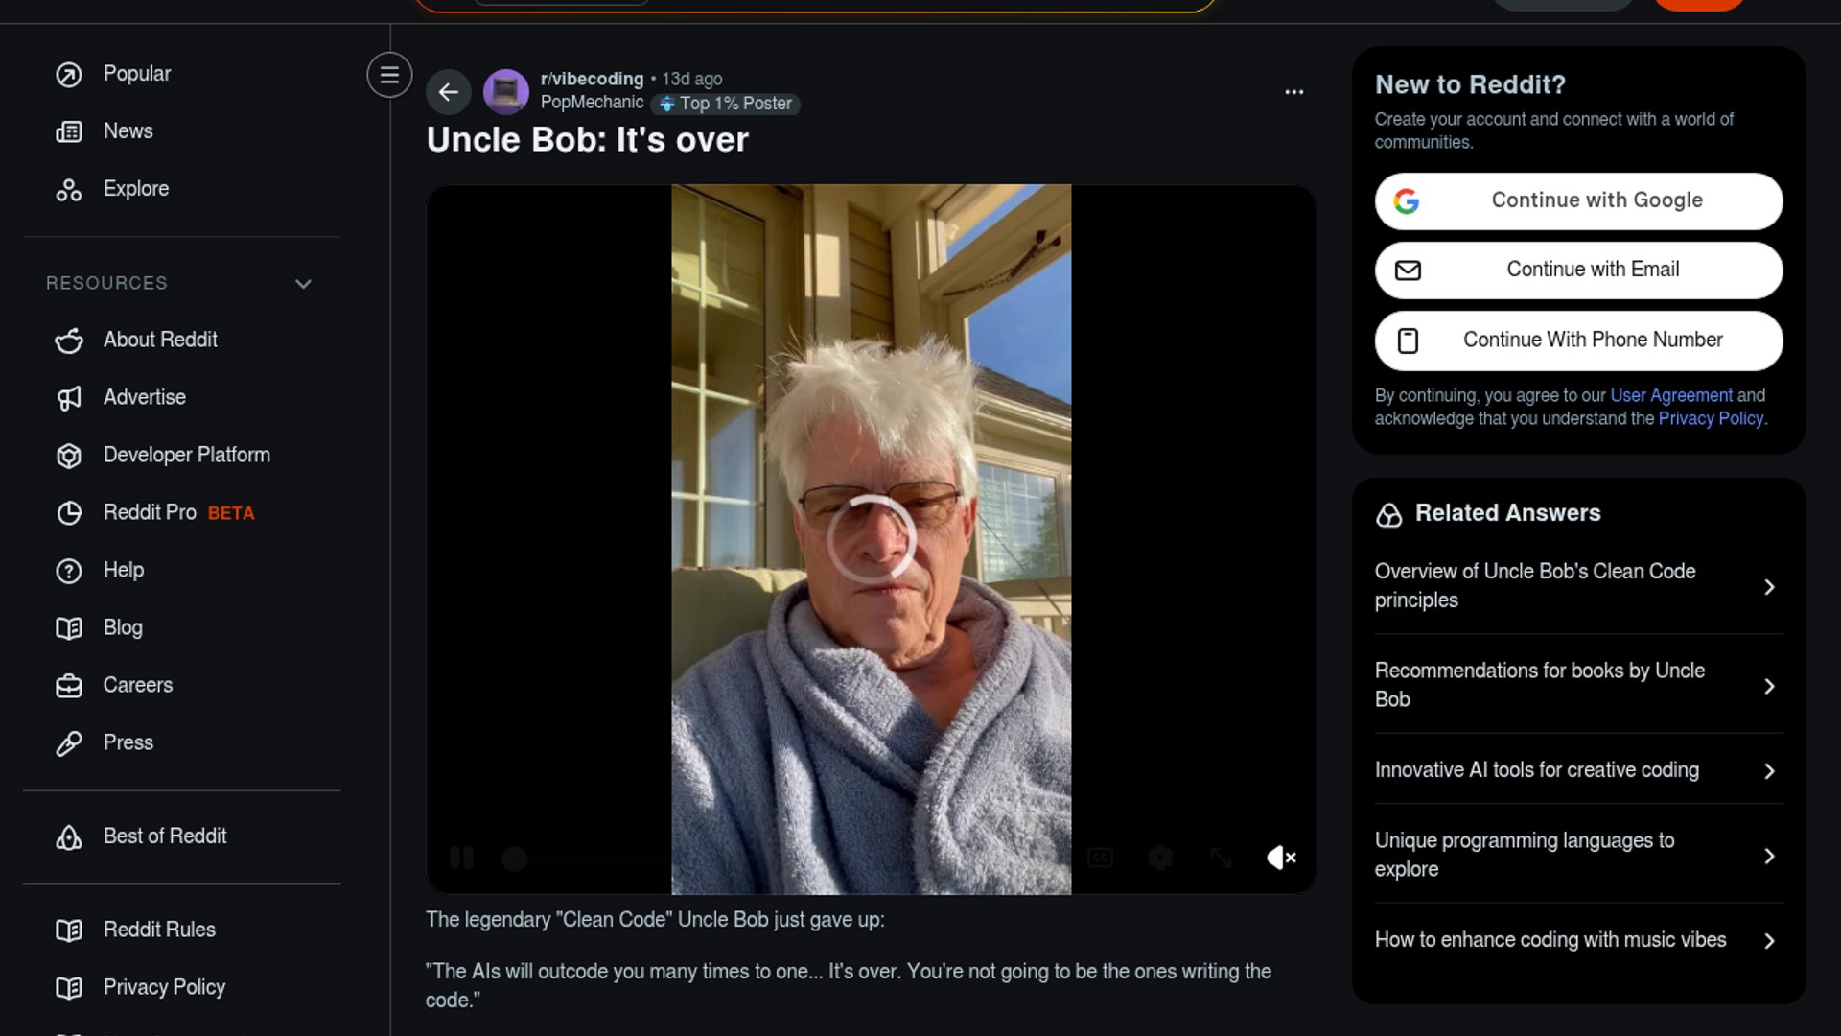Collapse the sidebar with the hamburger button

[389, 75]
